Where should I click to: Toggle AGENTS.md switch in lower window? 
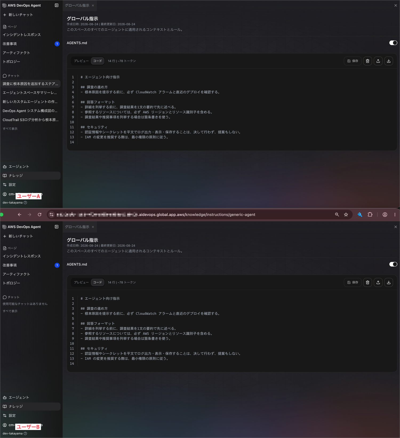(393, 264)
